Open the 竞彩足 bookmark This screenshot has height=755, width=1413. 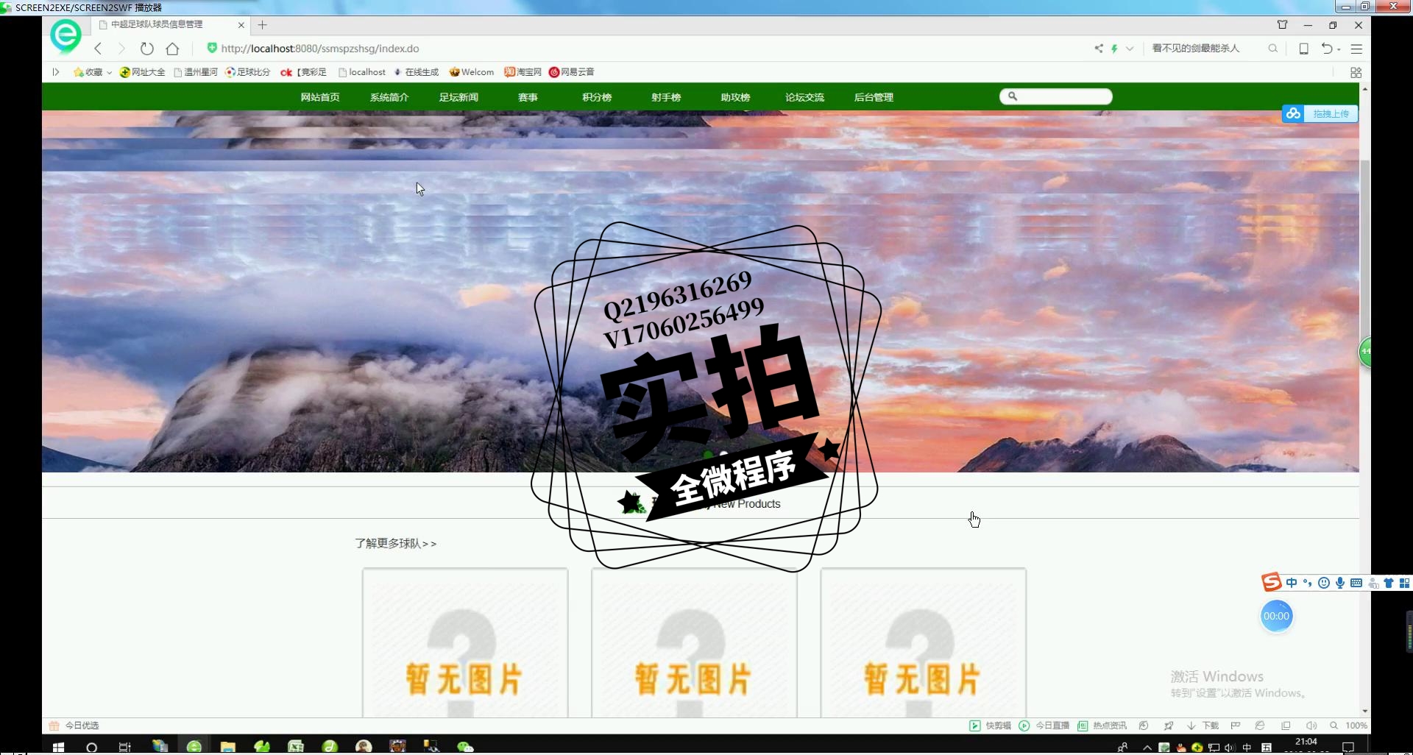coord(303,72)
